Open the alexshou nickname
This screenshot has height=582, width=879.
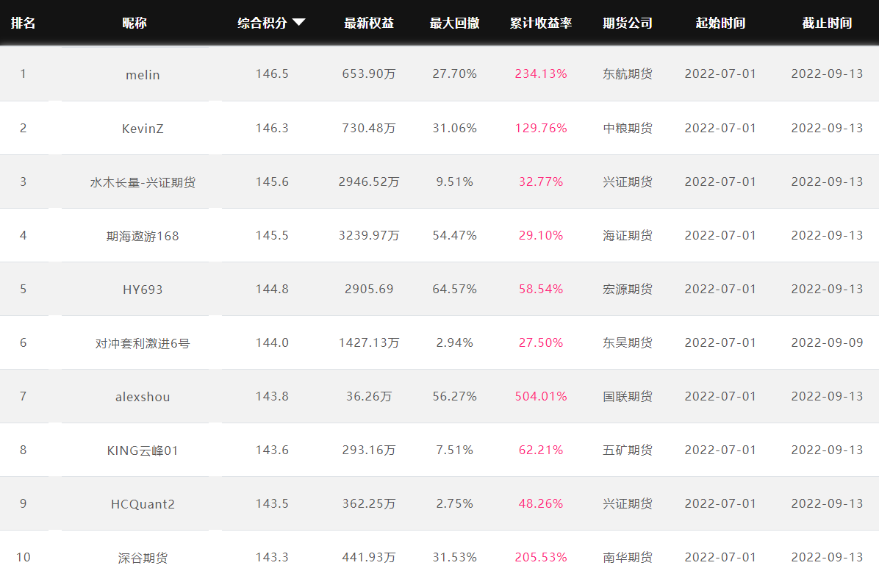[x=143, y=397]
